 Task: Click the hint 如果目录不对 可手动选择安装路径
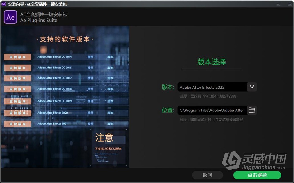coord(217,119)
